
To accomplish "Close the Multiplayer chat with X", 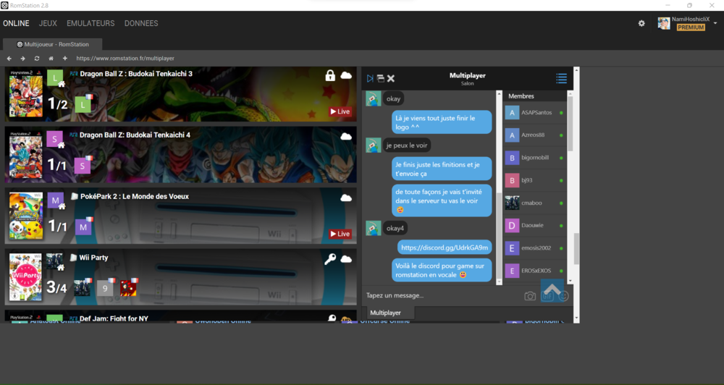I will [x=391, y=78].
